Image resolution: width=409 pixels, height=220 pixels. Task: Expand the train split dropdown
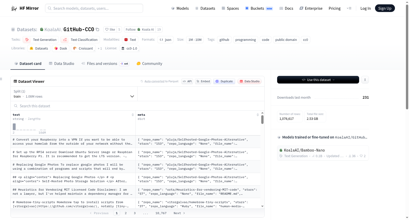tap(74, 94)
